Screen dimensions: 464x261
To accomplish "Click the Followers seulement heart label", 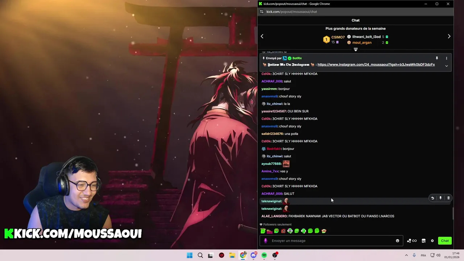I will [276, 224].
